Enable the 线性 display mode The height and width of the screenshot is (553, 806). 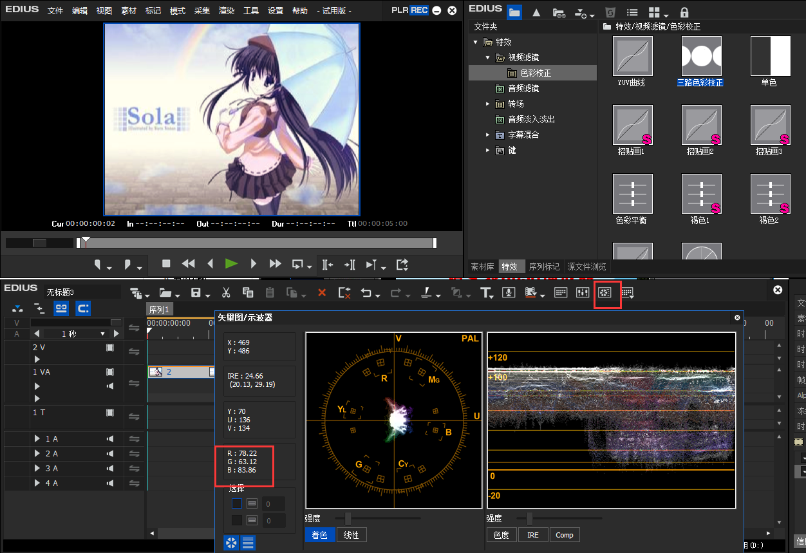coord(351,535)
